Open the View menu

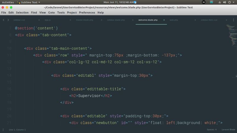click(42, 12)
